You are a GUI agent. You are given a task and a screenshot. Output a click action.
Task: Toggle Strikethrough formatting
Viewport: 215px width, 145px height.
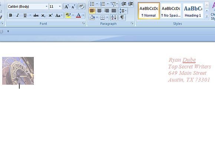[36, 15]
